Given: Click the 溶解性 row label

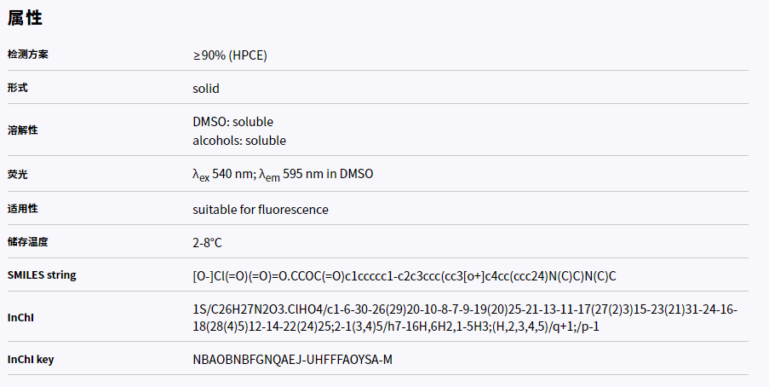Looking at the screenshot, I should pos(23,130).
